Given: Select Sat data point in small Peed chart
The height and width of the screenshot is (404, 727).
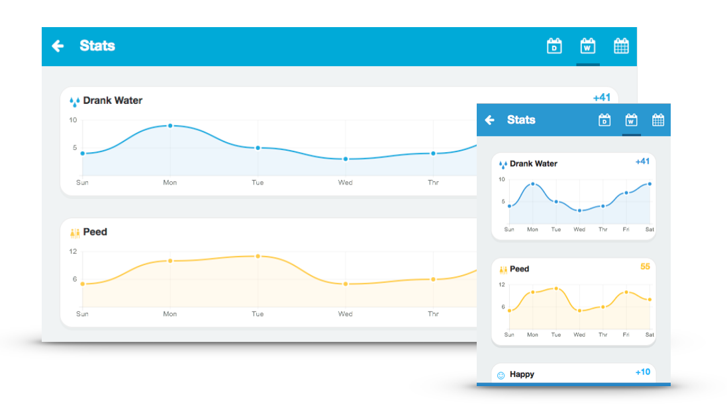Looking at the screenshot, I should (x=650, y=300).
